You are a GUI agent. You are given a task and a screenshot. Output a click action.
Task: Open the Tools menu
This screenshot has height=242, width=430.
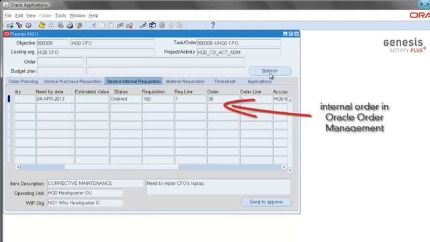(60, 15)
